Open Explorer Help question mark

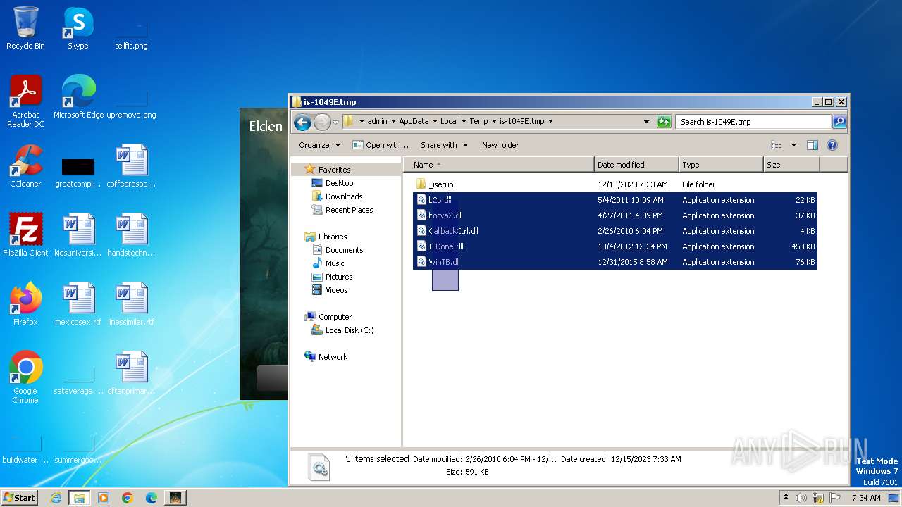832,145
